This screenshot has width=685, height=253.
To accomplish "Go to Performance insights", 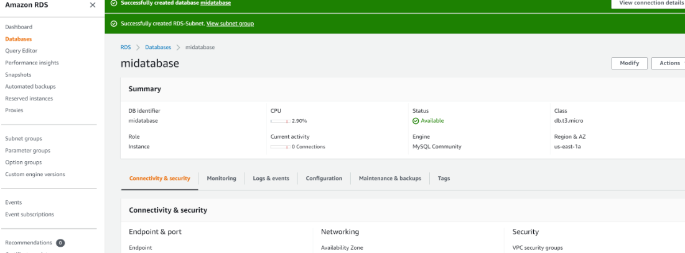I will (x=32, y=63).
